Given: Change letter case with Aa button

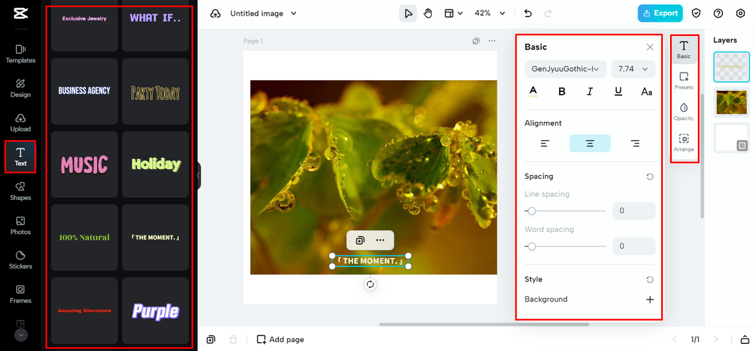Looking at the screenshot, I should (646, 91).
